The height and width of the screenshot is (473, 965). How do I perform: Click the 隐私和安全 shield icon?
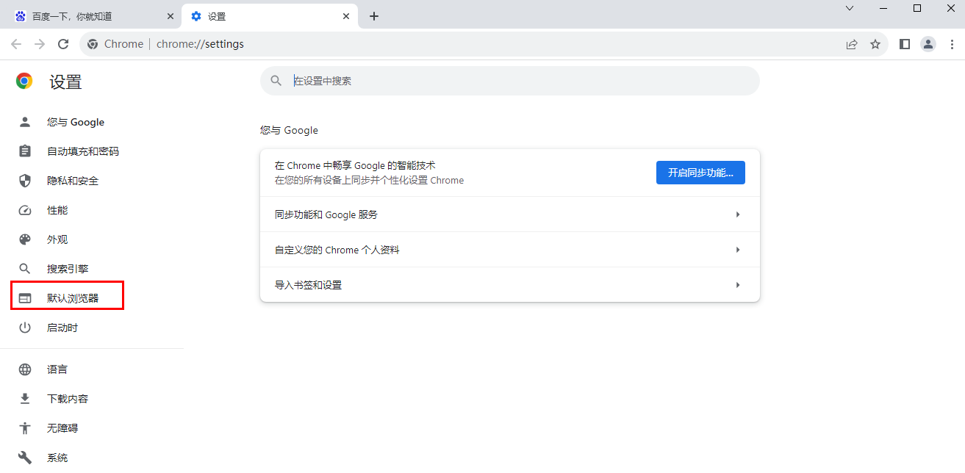pos(25,181)
